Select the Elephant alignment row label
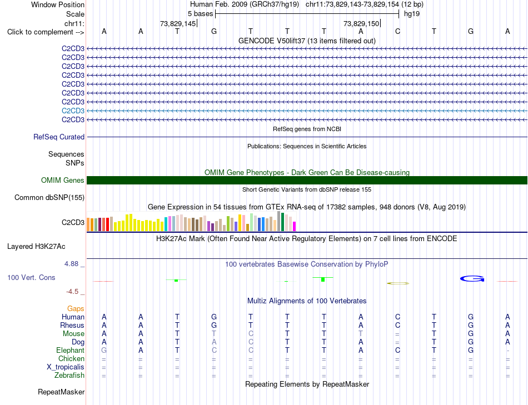This screenshot has height=405, width=528. point(70,350)
